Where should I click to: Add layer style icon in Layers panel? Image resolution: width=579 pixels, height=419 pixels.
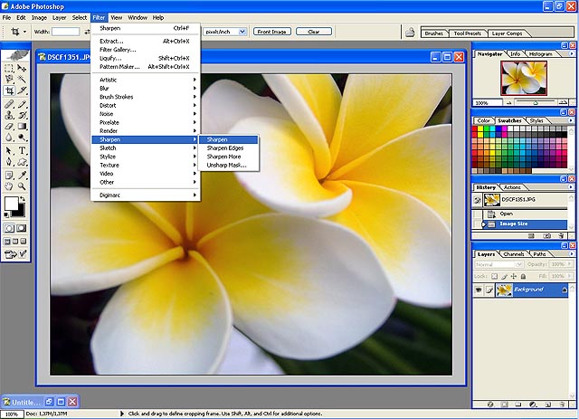pyautogui.click(x=490, y=405)
